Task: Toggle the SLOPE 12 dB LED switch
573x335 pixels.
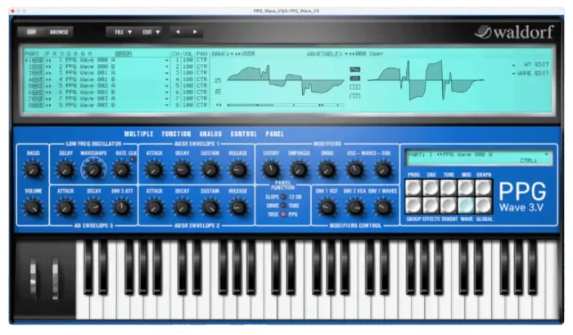Action: tap(285, 197)
